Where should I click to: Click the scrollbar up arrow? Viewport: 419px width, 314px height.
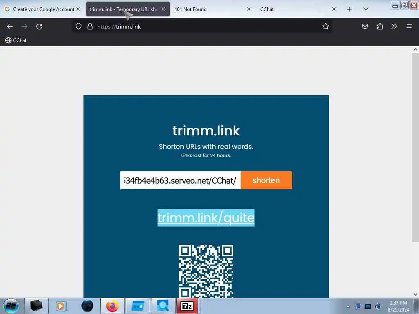click(415, 49)
